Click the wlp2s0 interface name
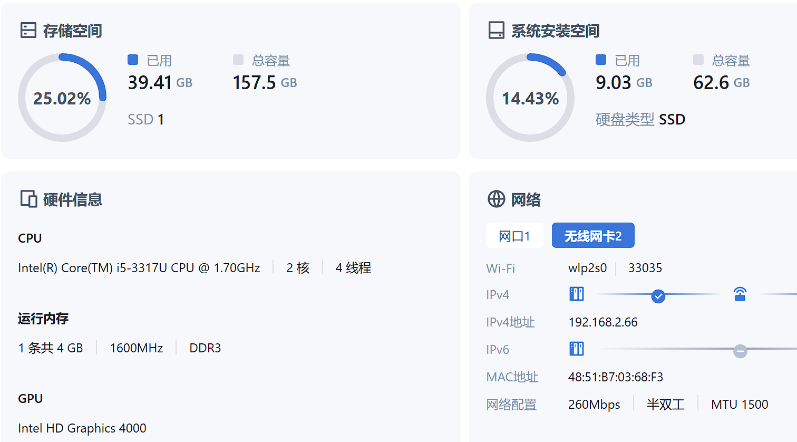797x442 pixels. point(588,268)
